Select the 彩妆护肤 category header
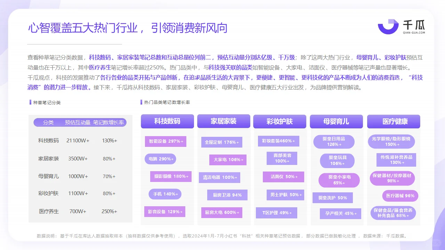This screenshot has height=250, width=445. [281, 122]
